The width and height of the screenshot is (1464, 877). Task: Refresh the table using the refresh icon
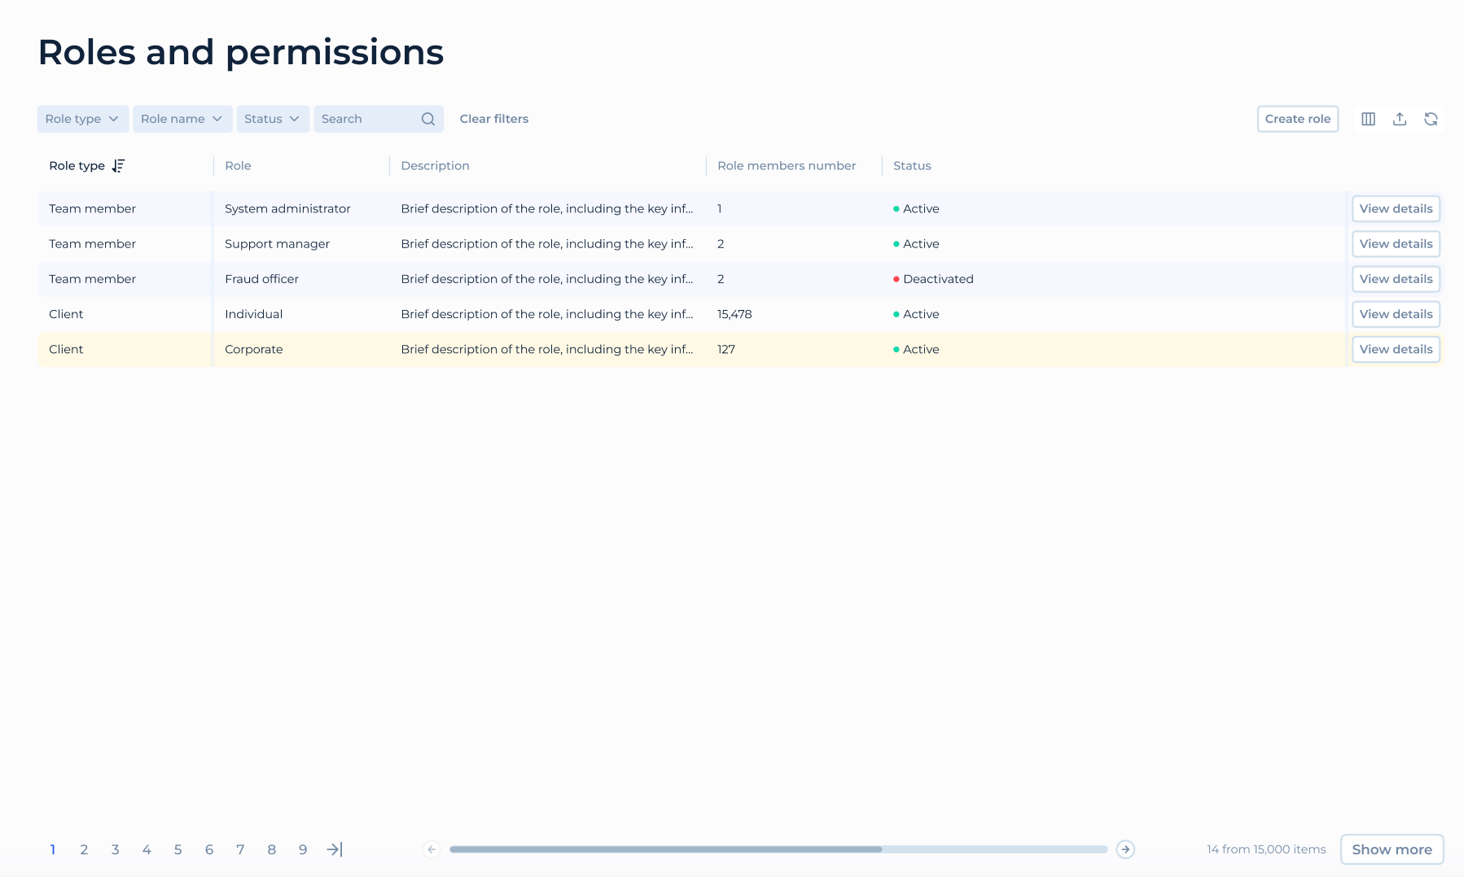pyautogui.click(x=1432, y=119)
